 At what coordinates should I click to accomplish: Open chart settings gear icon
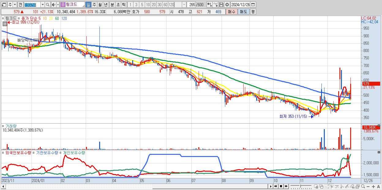pyautogui.click(x=227, y=5)
